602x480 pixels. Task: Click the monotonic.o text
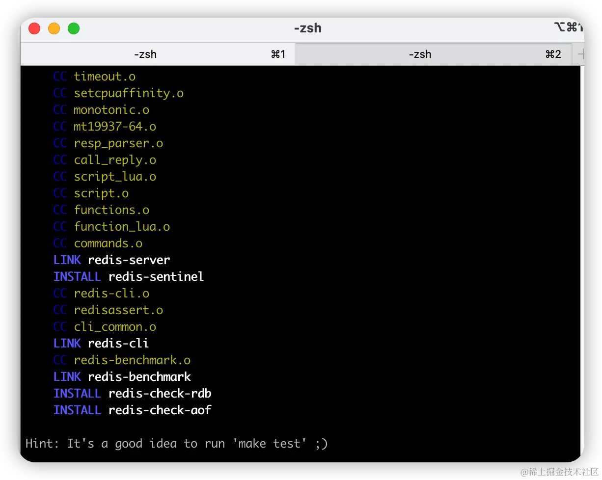(x=111, y=110)
